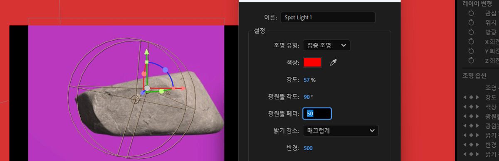
Task: Click the red 색상 color swatch
Action: [x=312, y=62]
